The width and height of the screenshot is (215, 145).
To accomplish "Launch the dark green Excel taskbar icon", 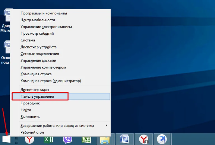I will point(48,139).
